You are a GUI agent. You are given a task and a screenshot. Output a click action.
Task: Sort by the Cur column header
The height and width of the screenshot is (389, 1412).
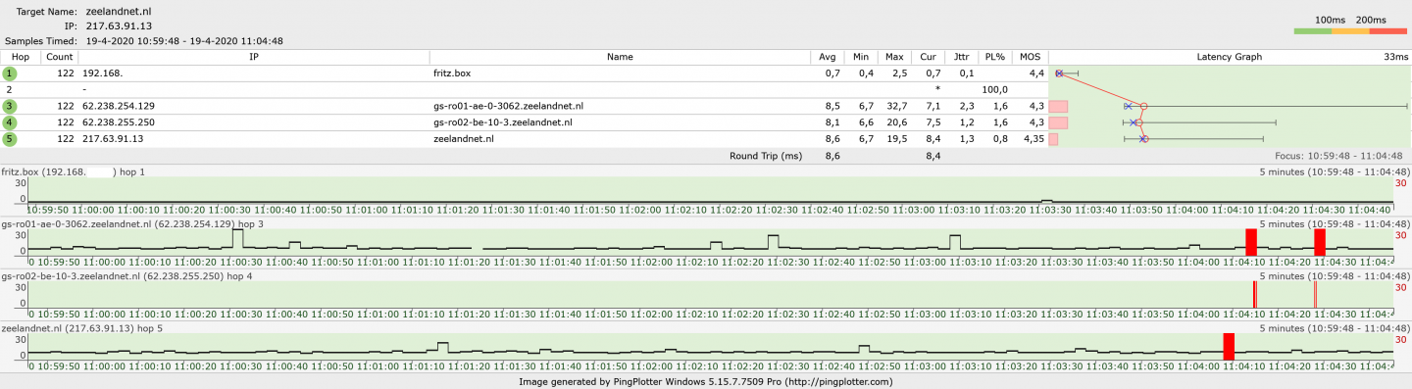(x=928, y=57)
